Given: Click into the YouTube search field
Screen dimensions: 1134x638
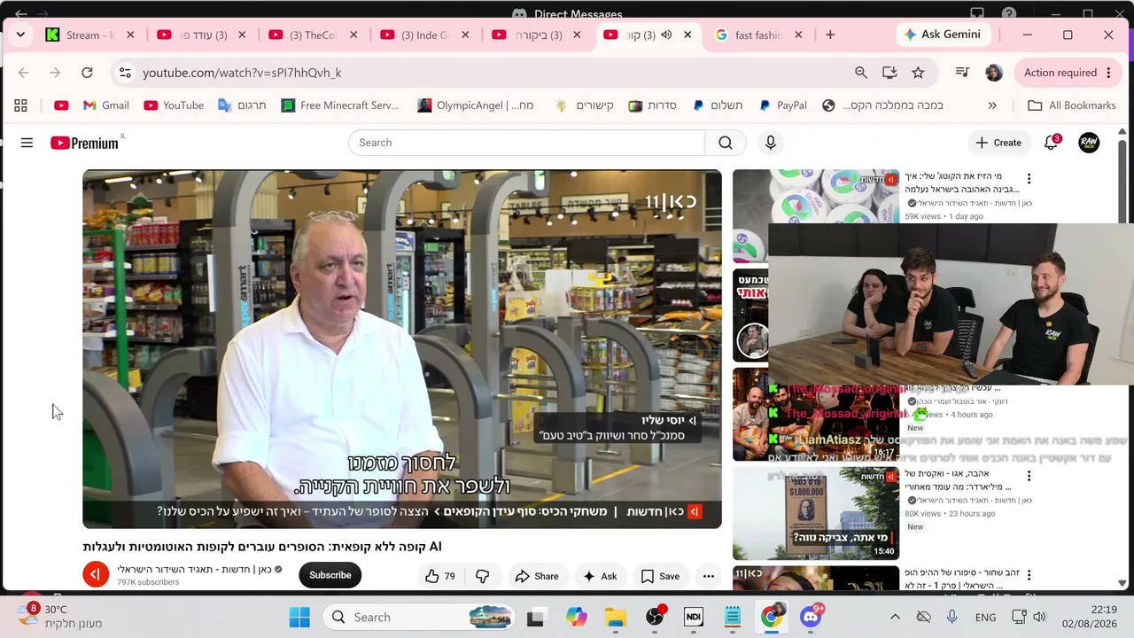Looking at the screenshot, I should pyautogui.click(x=526, y=143).
